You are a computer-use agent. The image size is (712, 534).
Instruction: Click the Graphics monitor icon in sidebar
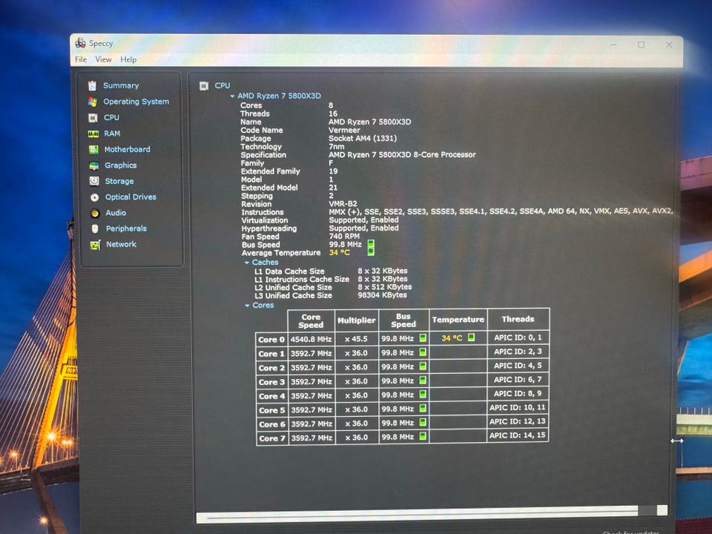94,165
